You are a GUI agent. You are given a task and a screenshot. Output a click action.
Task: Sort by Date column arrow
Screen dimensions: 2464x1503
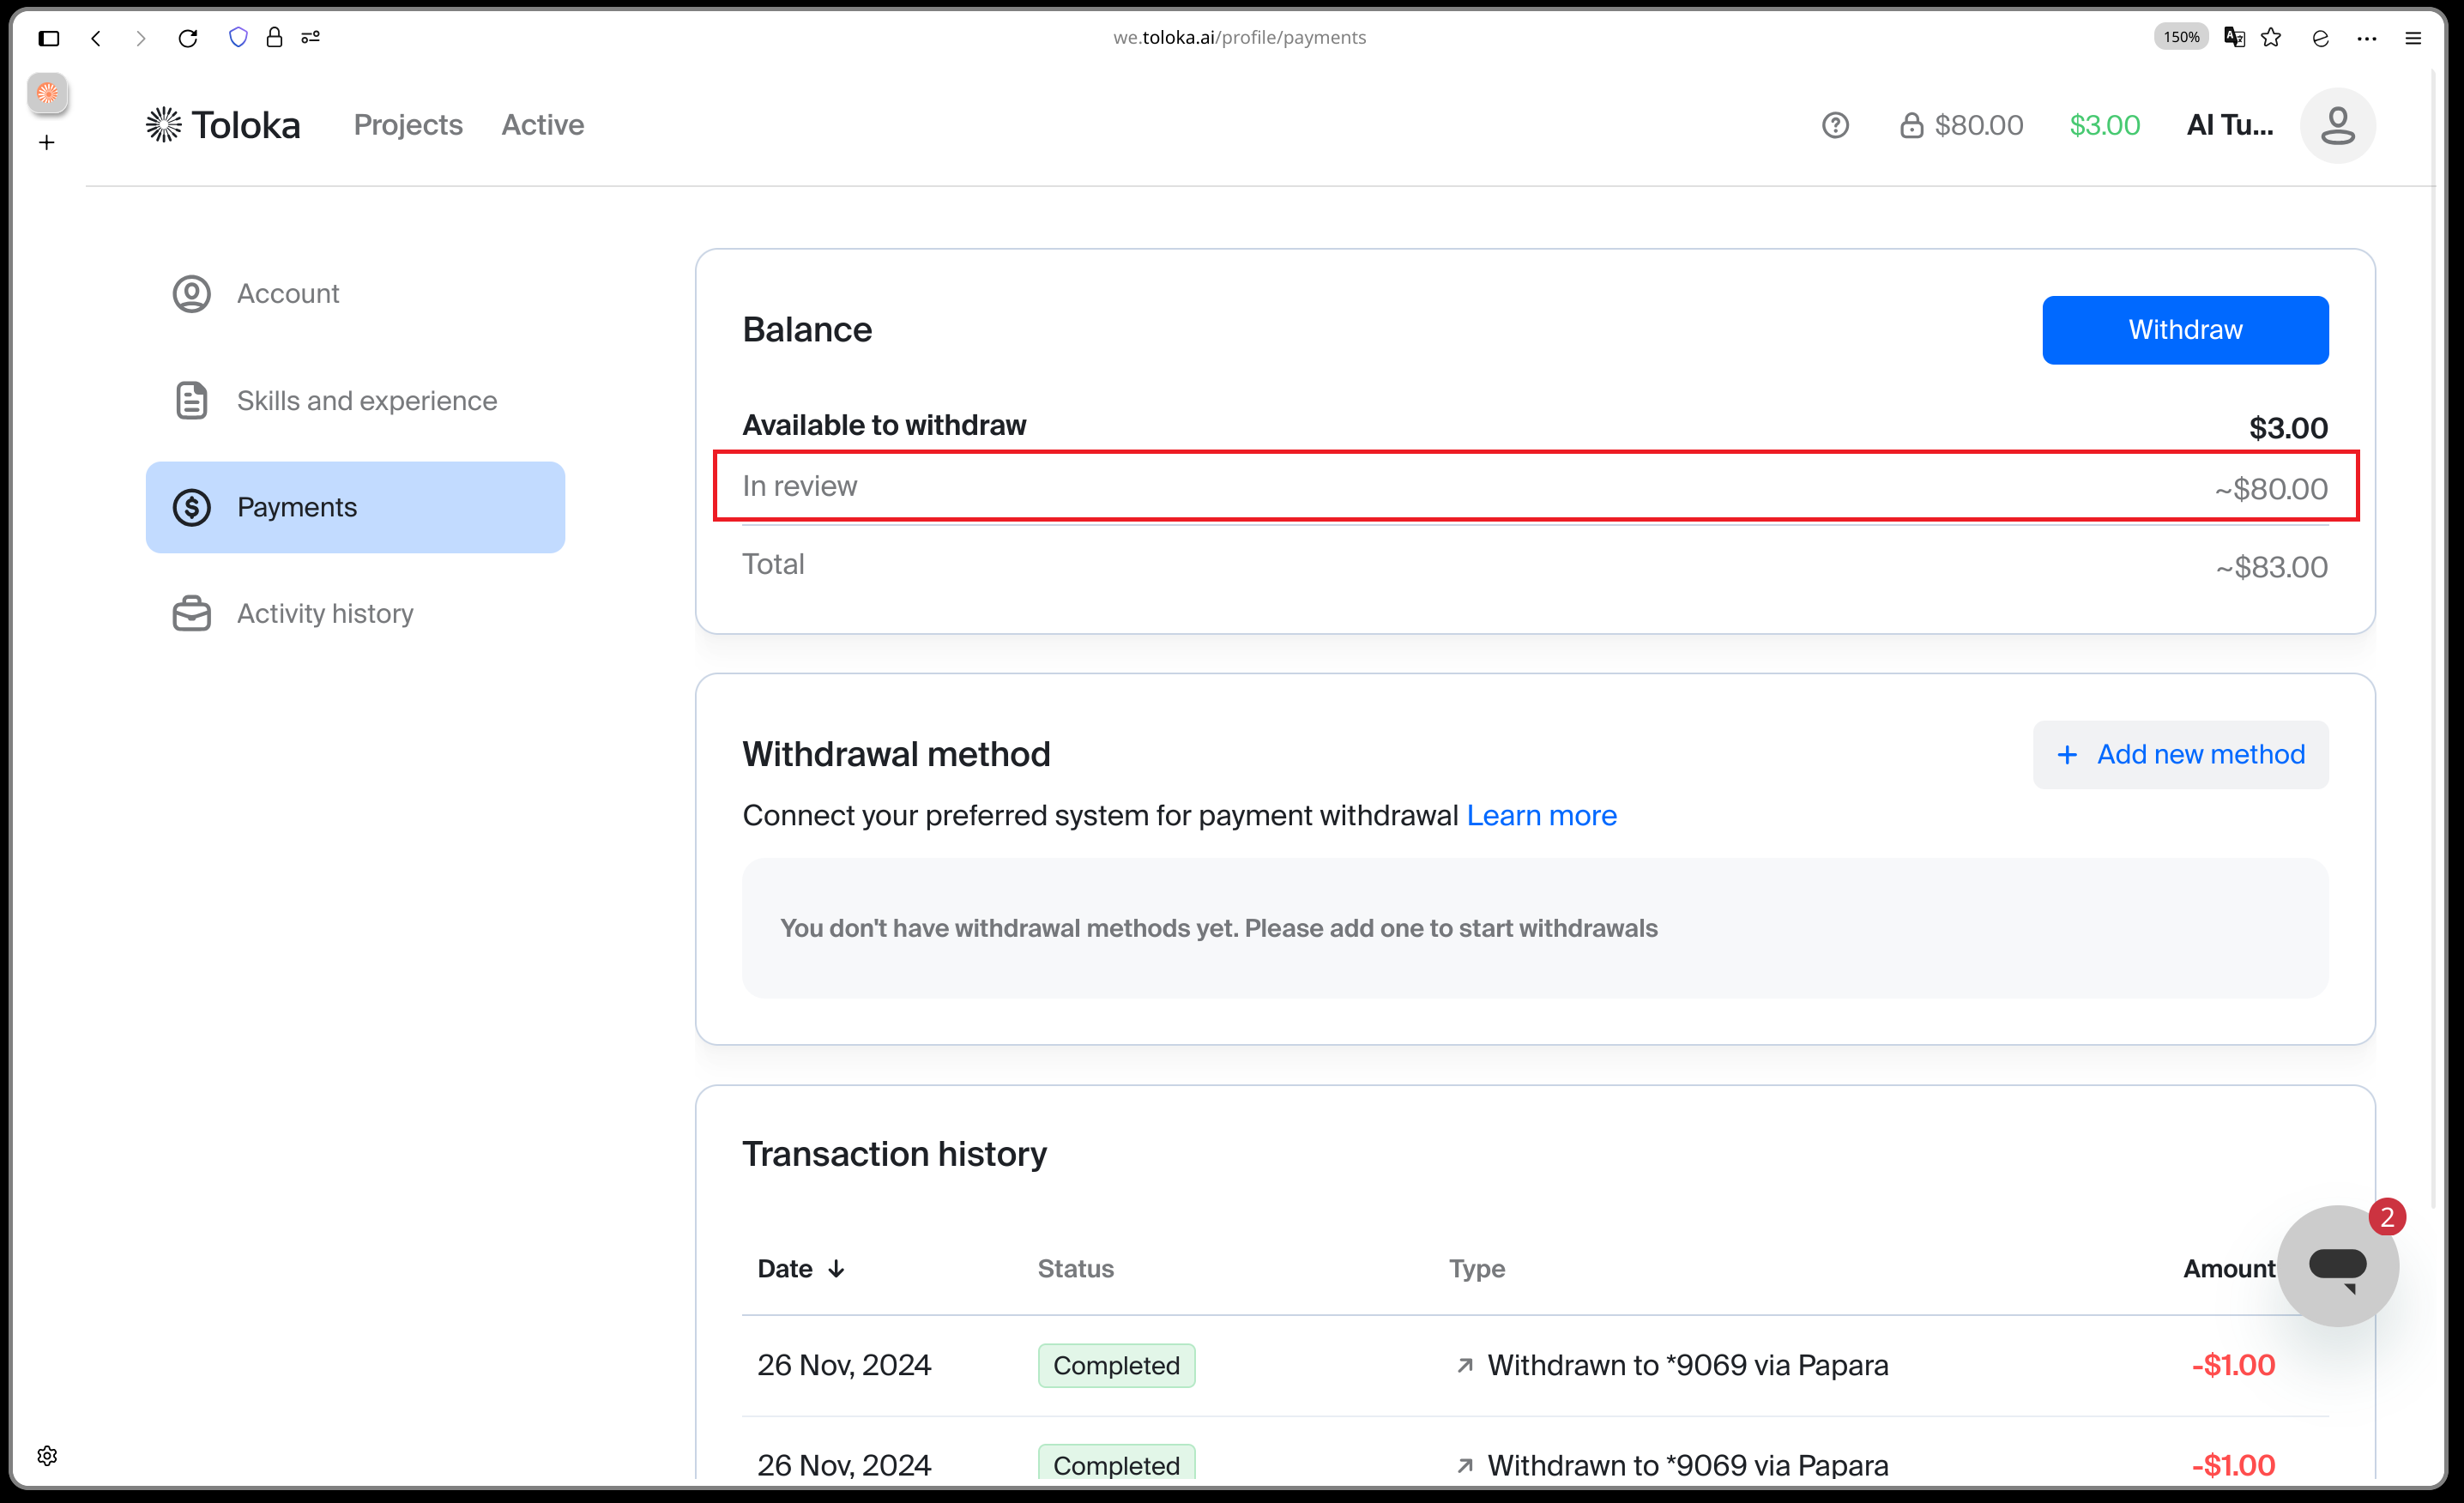click(836, 1269)
